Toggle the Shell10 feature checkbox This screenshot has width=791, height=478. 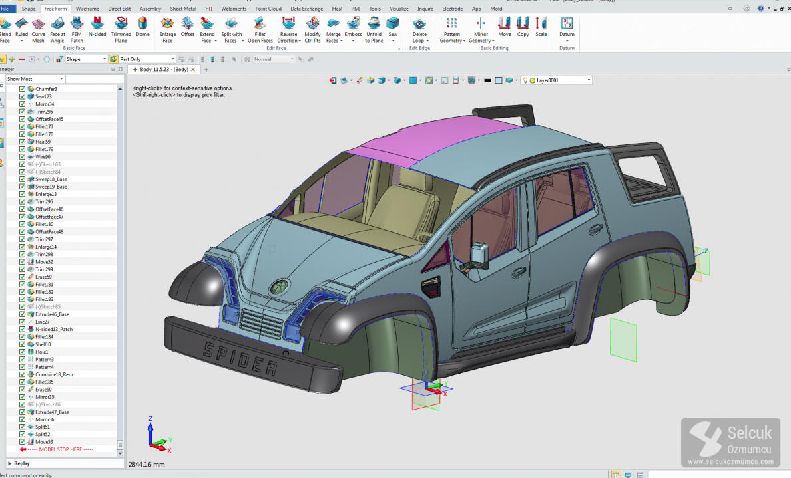tap(22, 344)
